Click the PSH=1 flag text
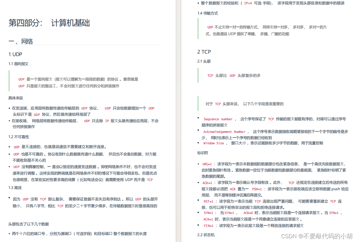This screenshot has width=357, height=242. [257, 189]
